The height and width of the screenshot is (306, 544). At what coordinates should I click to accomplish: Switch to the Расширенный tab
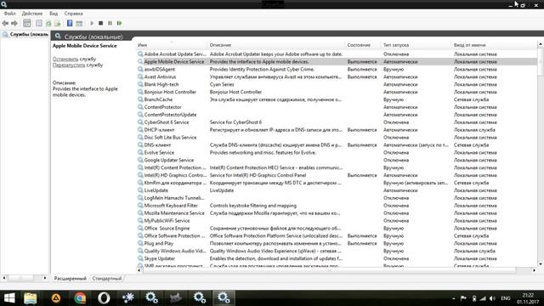(x=70, y=278)
